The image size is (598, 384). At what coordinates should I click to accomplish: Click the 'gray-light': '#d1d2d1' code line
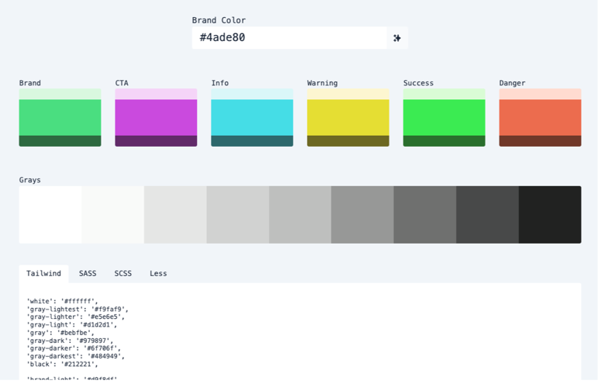click(71, 325)
